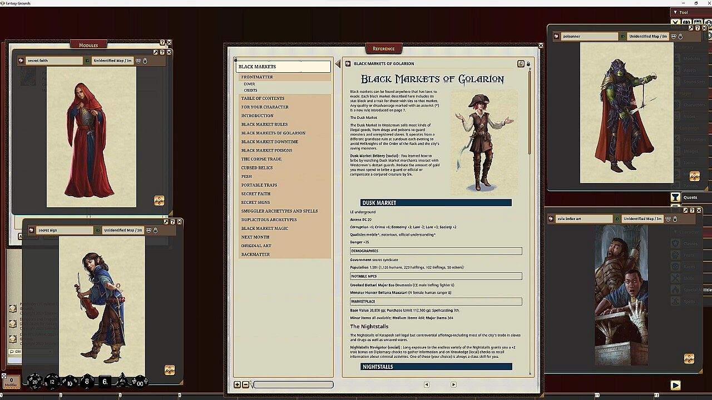The height and width of the screenshot is (400, 712).
Task: Roll the d12 die
Action: 52,381
